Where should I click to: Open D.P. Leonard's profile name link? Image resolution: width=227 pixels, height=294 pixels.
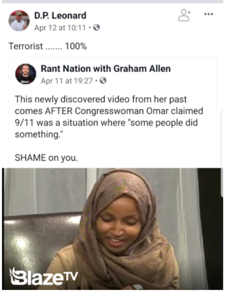(x=60, y=15)
